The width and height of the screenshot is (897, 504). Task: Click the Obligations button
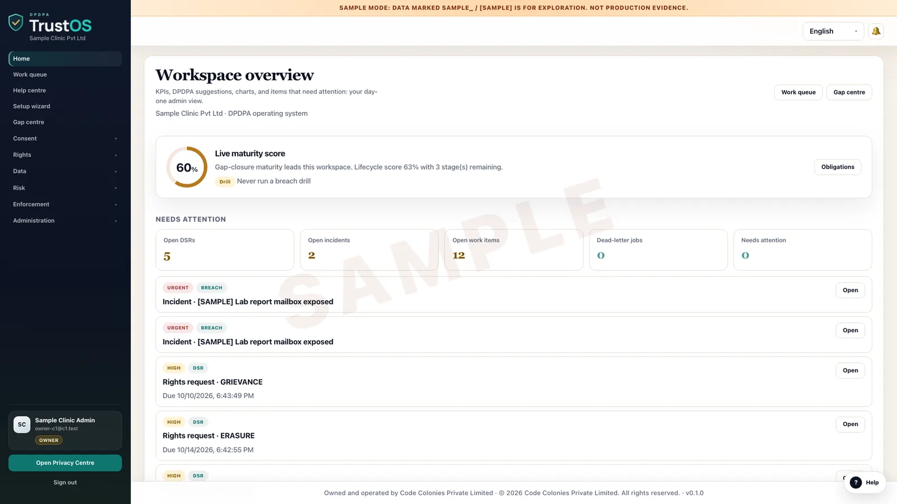838,167
